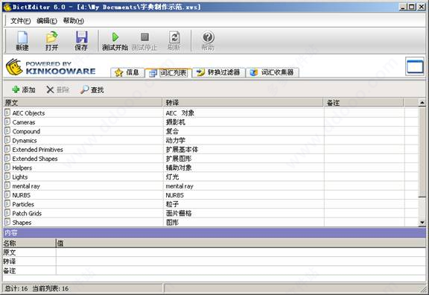Click the icon beside mental ray row
Viewport: 429px width, 295px height.
tap(7, 185)
